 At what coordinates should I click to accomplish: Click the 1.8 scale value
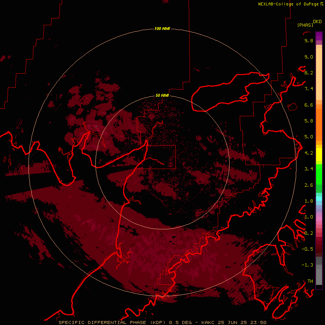[309, 201]
